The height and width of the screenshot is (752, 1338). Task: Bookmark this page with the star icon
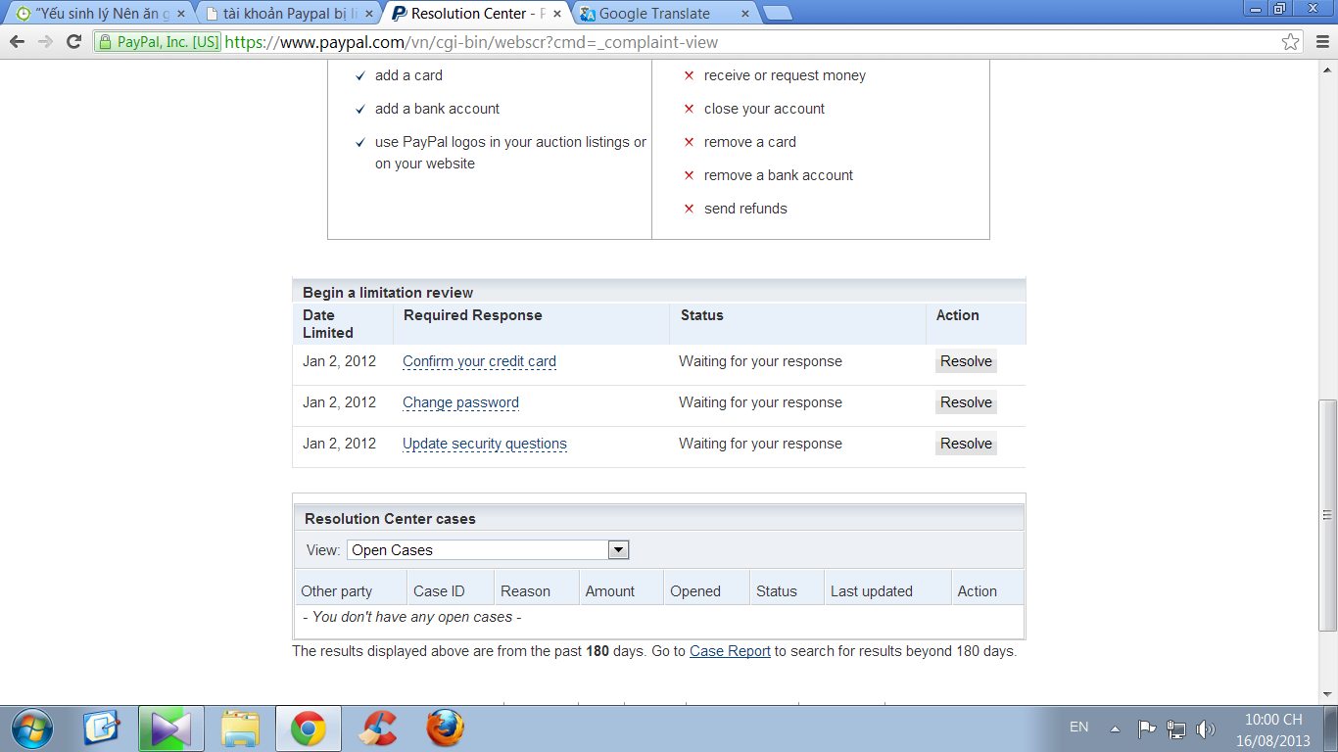(x=1291, y=42)
